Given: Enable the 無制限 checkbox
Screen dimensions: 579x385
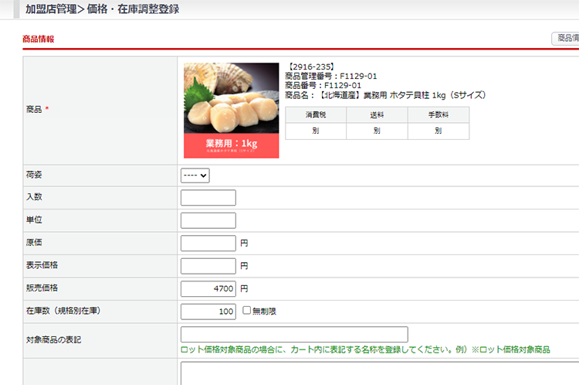Looking at the screenshot, I should [247, 311].
